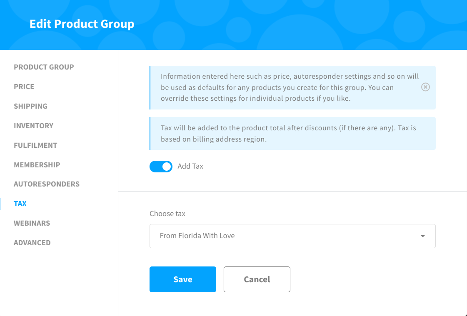Click the Add Tax label
The width and height of the screenshot is (467, 316).
pyautogui.click(x=190, y=167)
